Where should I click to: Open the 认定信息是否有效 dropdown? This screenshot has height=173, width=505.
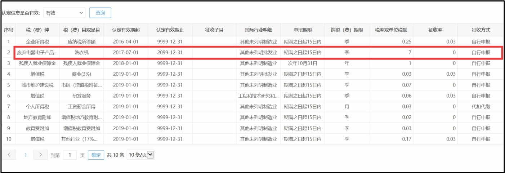(64, 13)
